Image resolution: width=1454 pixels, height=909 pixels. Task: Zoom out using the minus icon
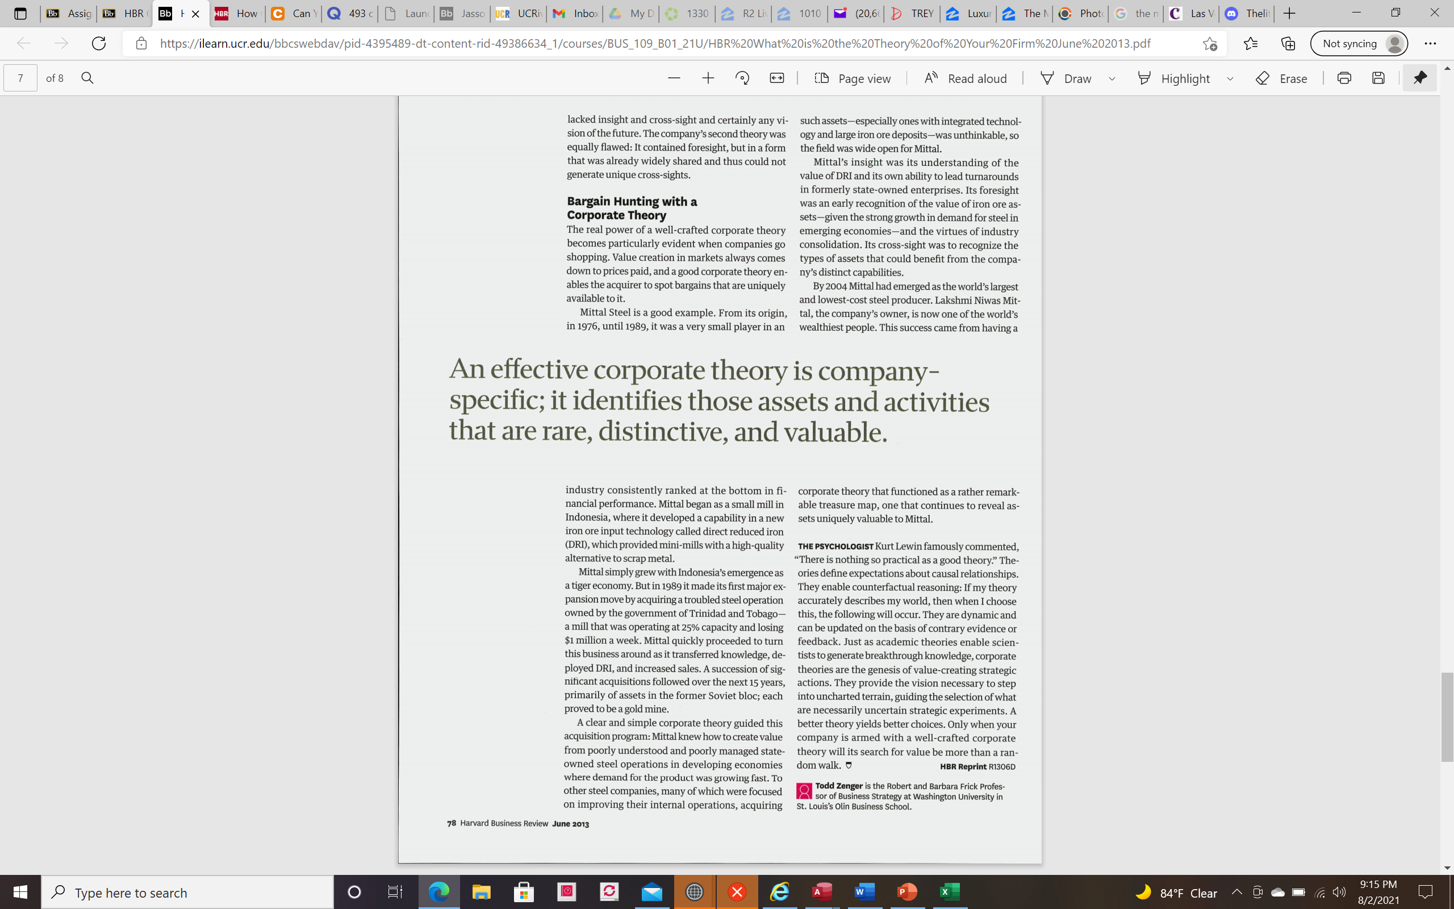tap(674, 78)
